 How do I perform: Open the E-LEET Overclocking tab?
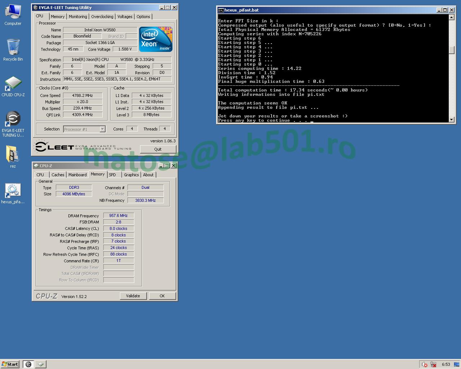102,17
